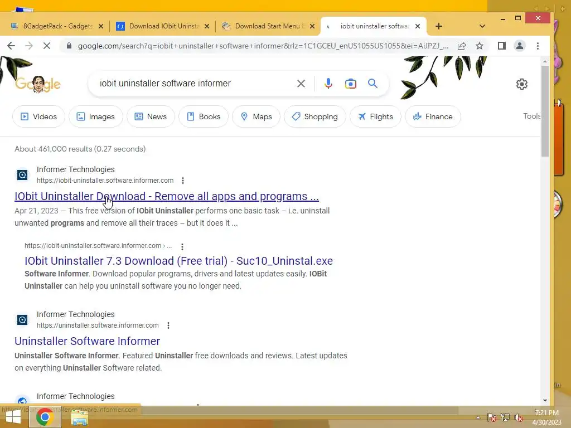The width and height of the screenshot is (571, 428).
Task: Open the Windows Start button
Action: (x=13, y=417)
